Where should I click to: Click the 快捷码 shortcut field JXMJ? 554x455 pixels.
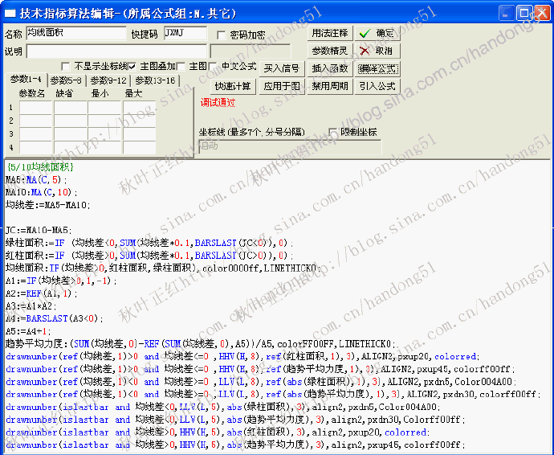point(185,33)
